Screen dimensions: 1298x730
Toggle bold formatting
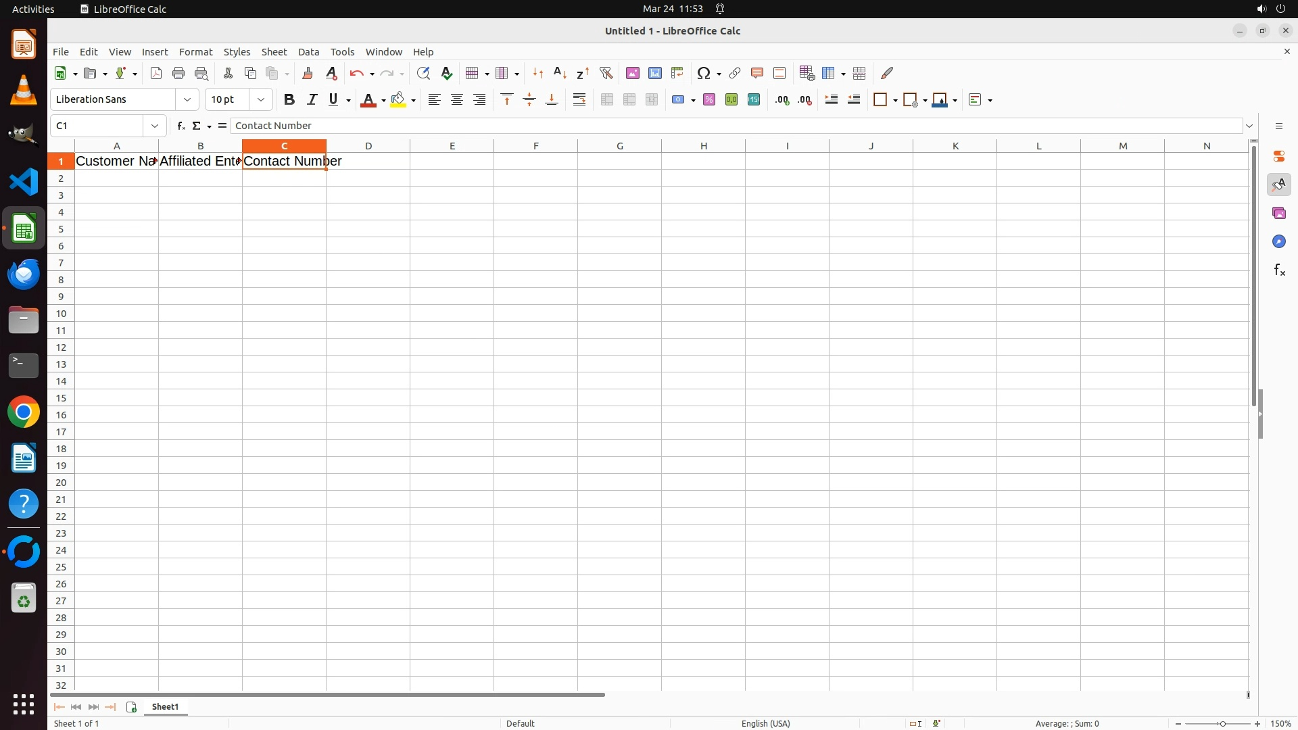coord(289,99)
